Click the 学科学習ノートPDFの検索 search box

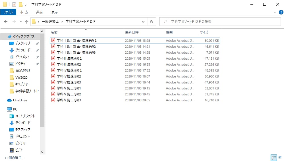(220, 22)
